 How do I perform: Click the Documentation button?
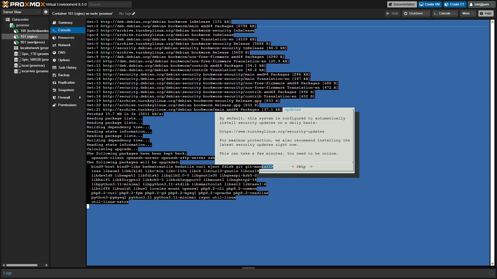coord(402,4)
